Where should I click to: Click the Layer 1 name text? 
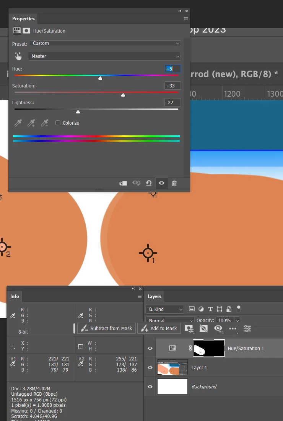199,368
